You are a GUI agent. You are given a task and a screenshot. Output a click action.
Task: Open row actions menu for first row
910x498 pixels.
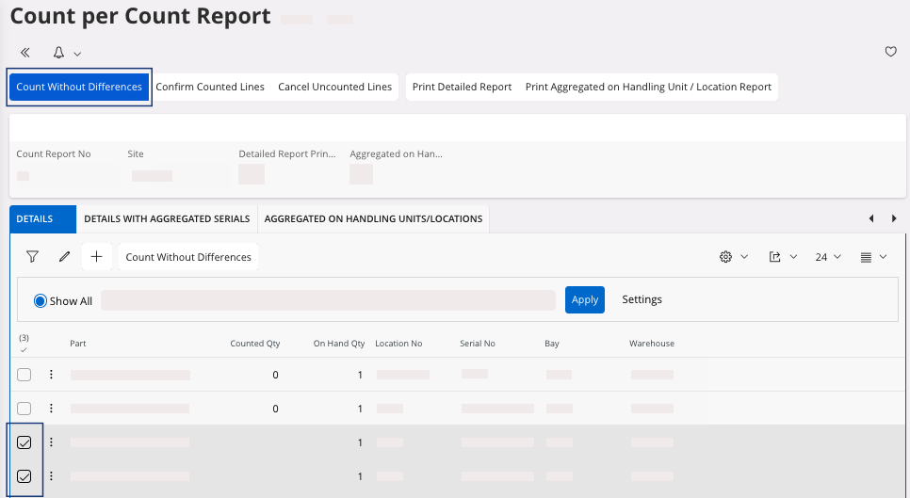click(x=51, y=375)
